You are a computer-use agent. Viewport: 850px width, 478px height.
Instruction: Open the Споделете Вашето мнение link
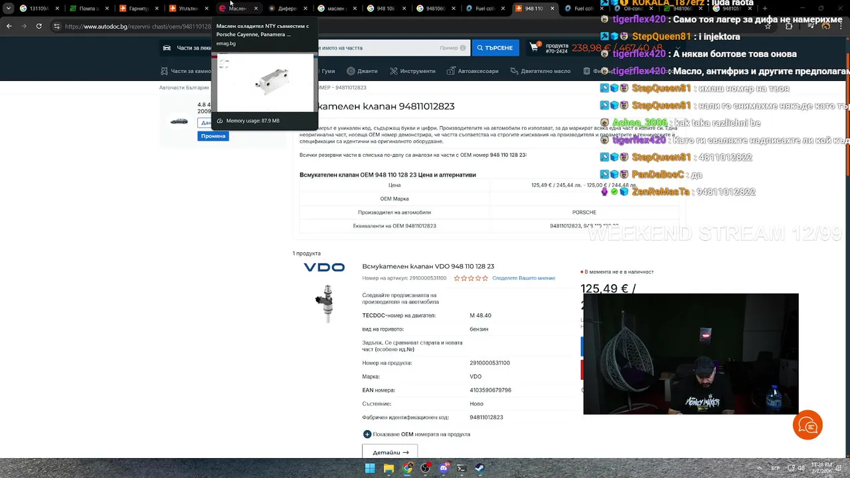(524, 278)
